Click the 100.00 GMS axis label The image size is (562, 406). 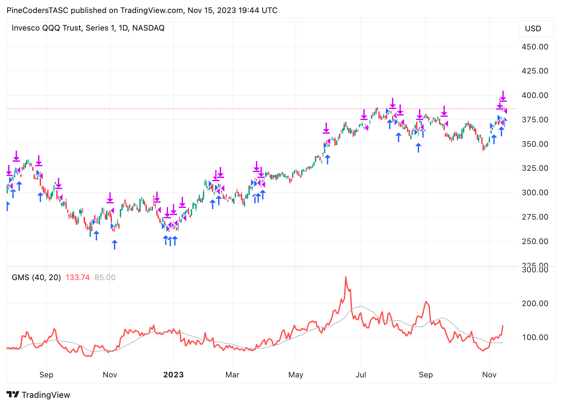[535, 337]
